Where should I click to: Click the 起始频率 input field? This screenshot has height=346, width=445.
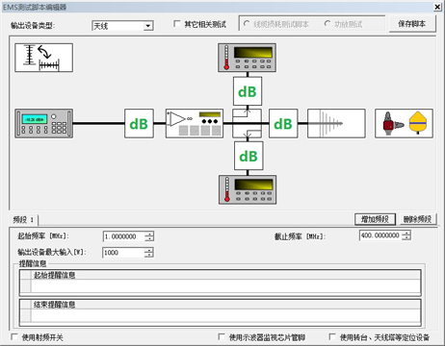click(x=124, y=236)
